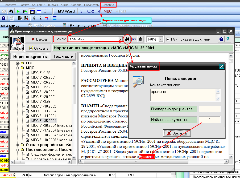Open the Справка menu
The height and width of the screenshot is (178, 240).
108,5
